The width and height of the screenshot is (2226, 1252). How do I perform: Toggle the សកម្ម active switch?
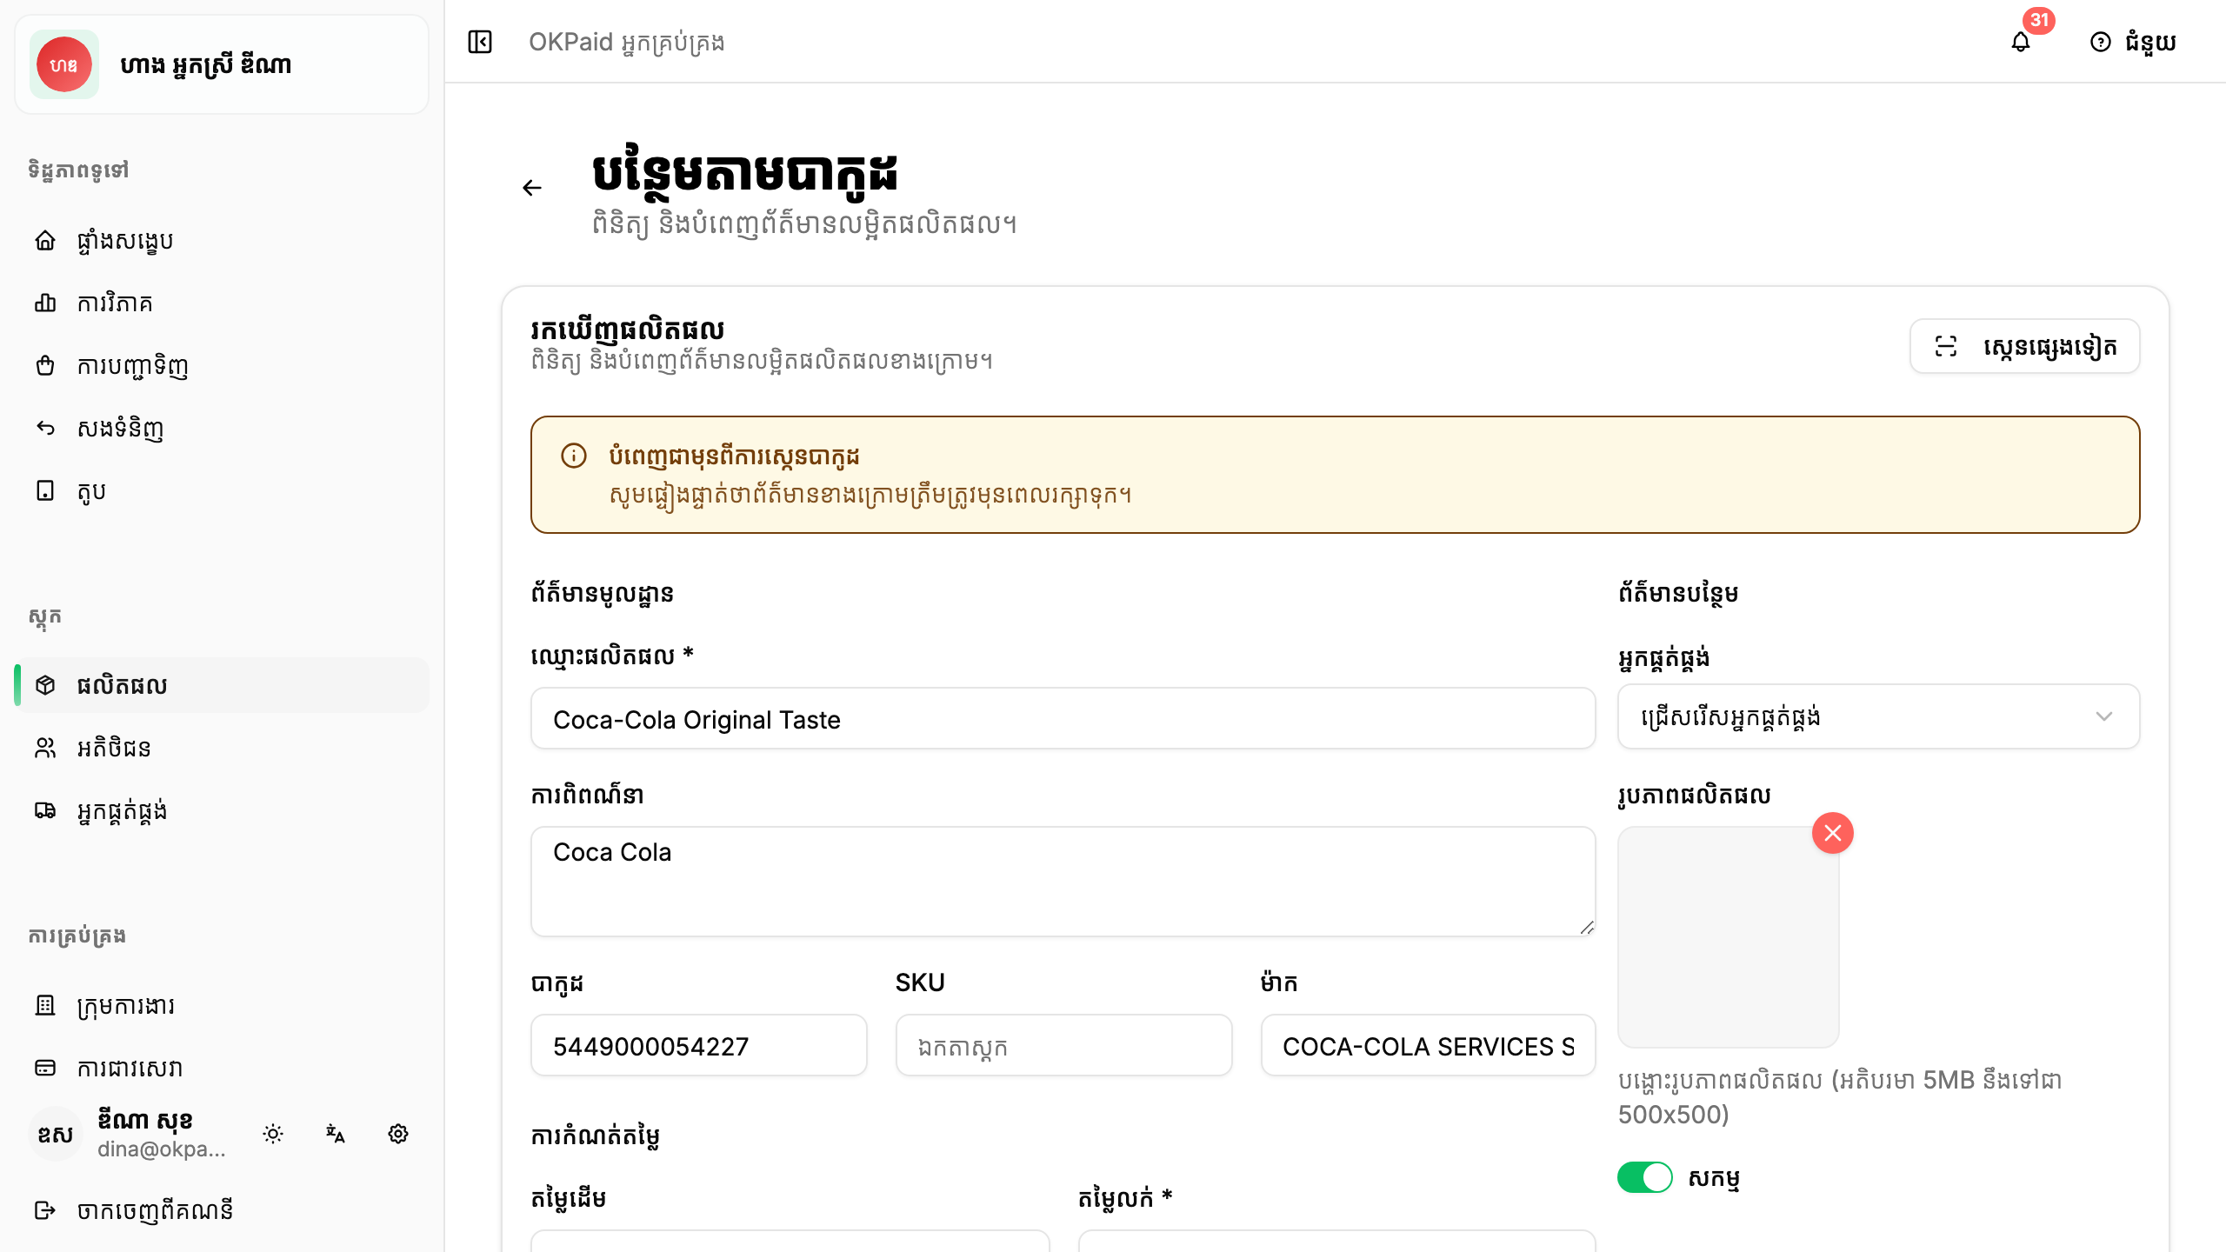(1645, 1177)
